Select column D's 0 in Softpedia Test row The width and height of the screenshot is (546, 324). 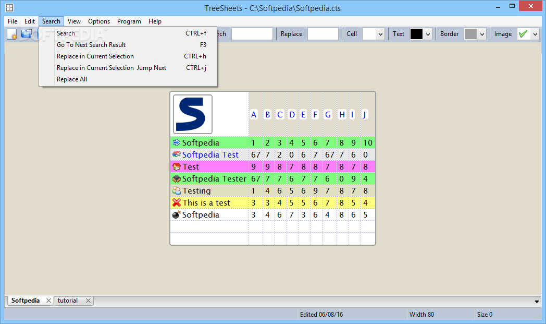point(291,154)
